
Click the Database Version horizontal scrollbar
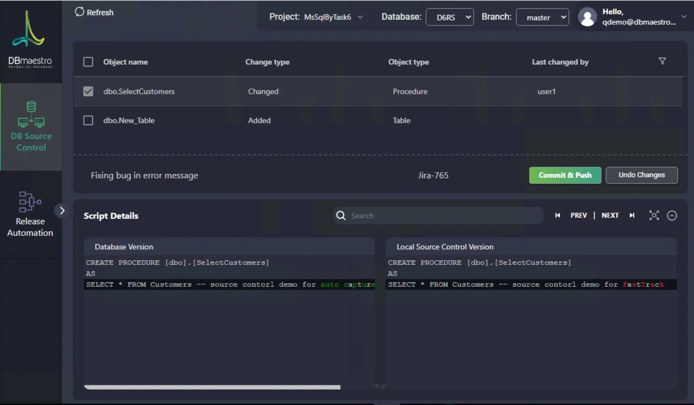click(212, 387)
